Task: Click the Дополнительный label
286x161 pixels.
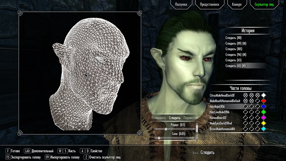Action: coord(43,151)
